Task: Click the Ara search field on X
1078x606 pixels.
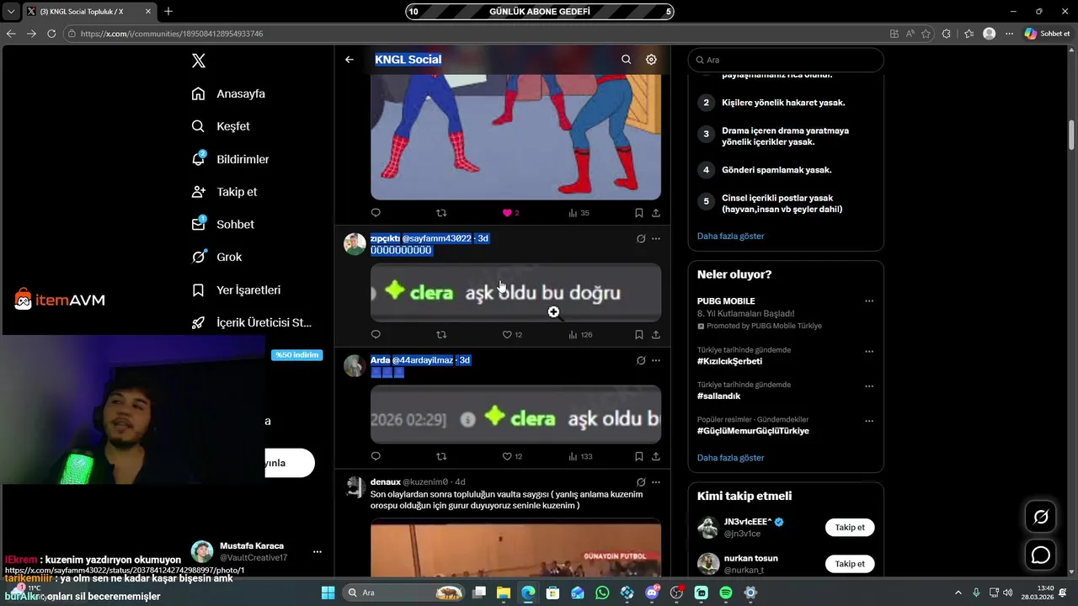Action: pos(786,60)
